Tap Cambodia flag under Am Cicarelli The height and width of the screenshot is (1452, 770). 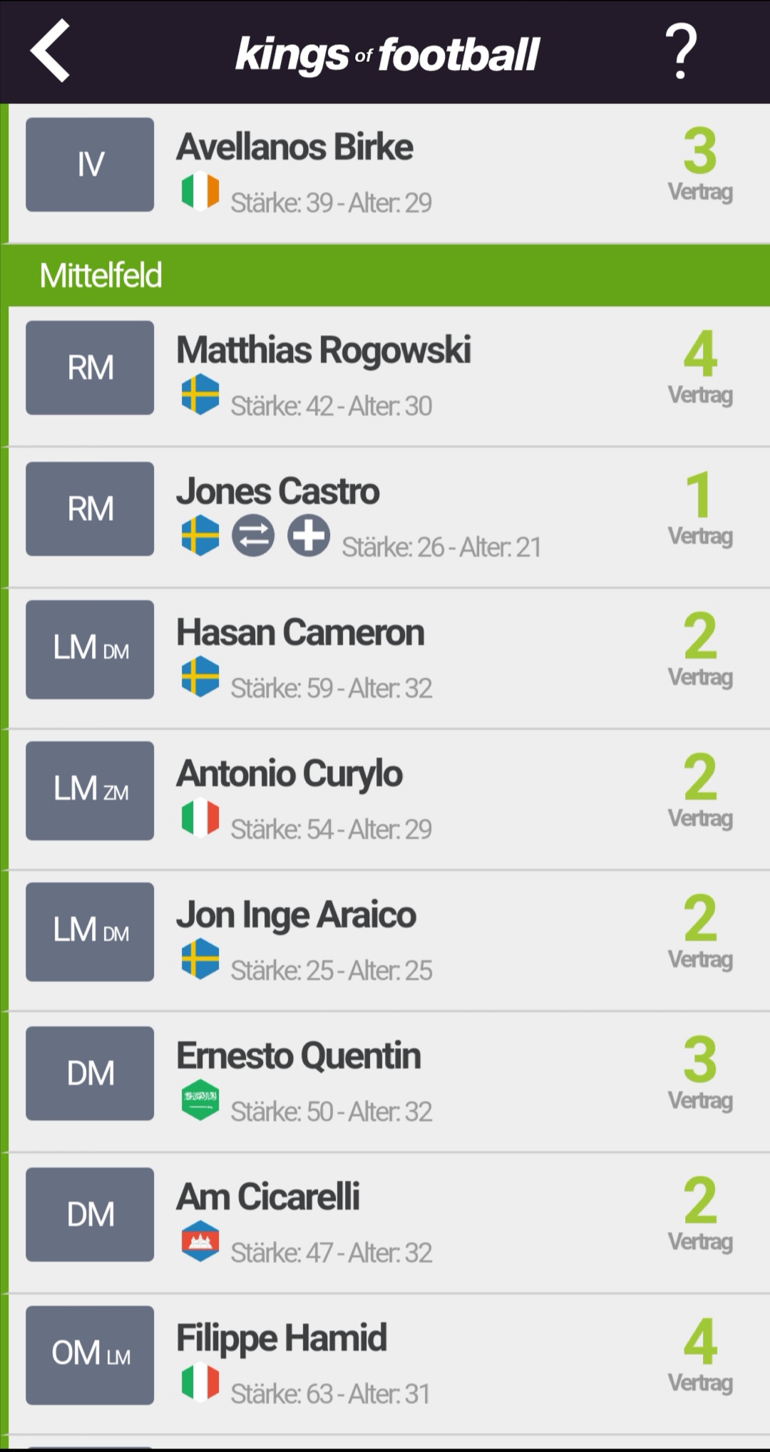[200, 1241]
